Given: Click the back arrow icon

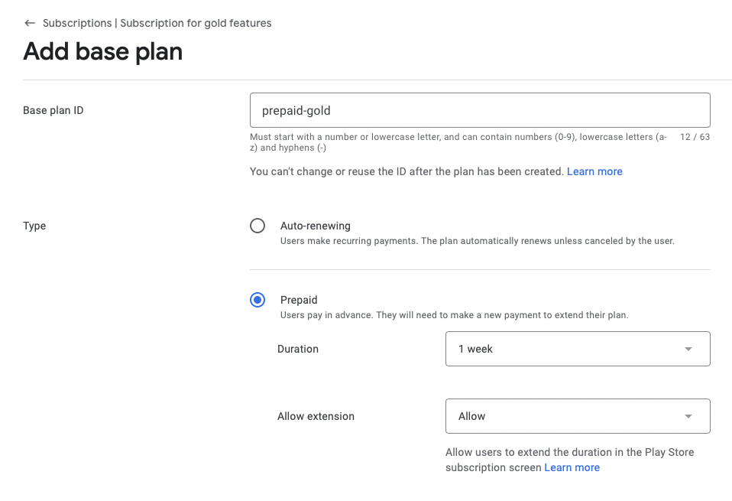Looking at the screenshot, I should pos(30,23).
